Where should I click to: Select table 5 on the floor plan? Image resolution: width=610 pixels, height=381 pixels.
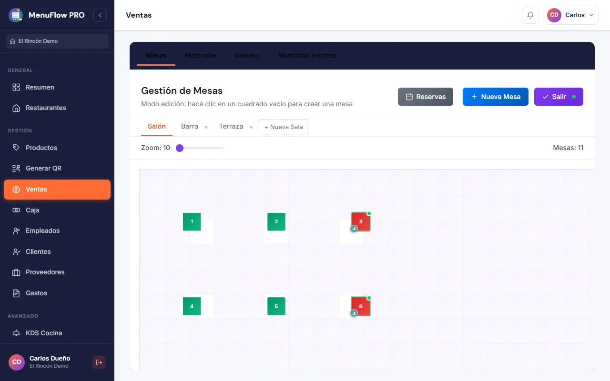pos(276,306)
